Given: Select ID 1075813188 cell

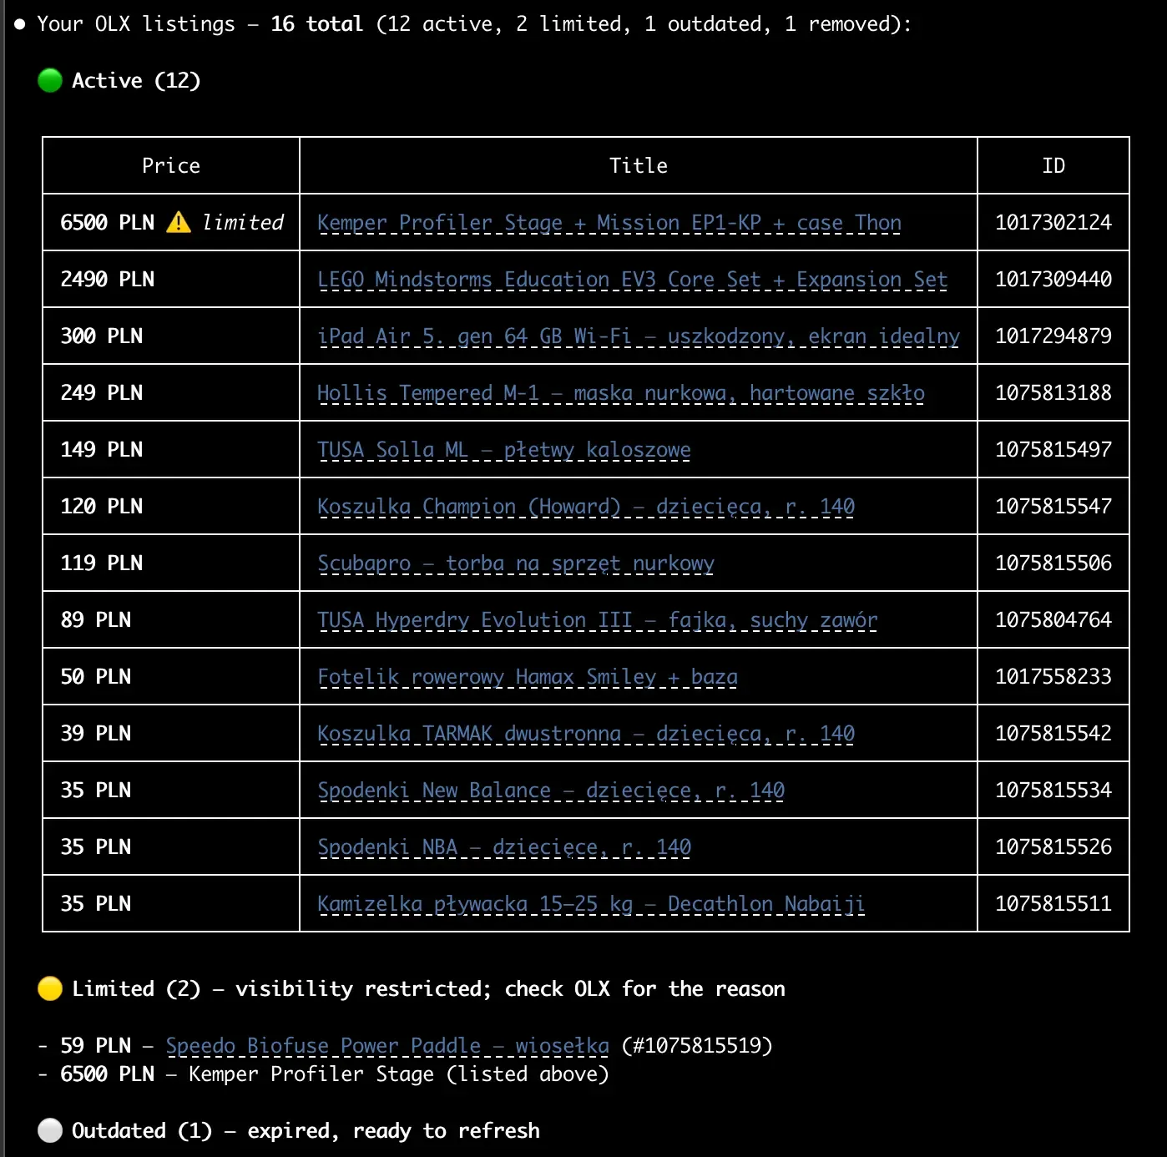Looking at the screenshot, I should (x=1053, y=392).
